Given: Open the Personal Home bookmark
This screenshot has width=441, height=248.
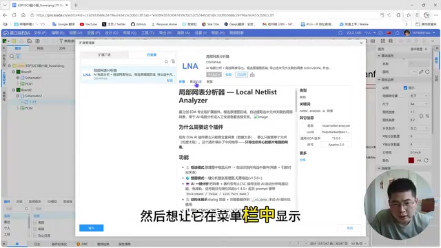Looking at the screenshot, I should point(164,25).
